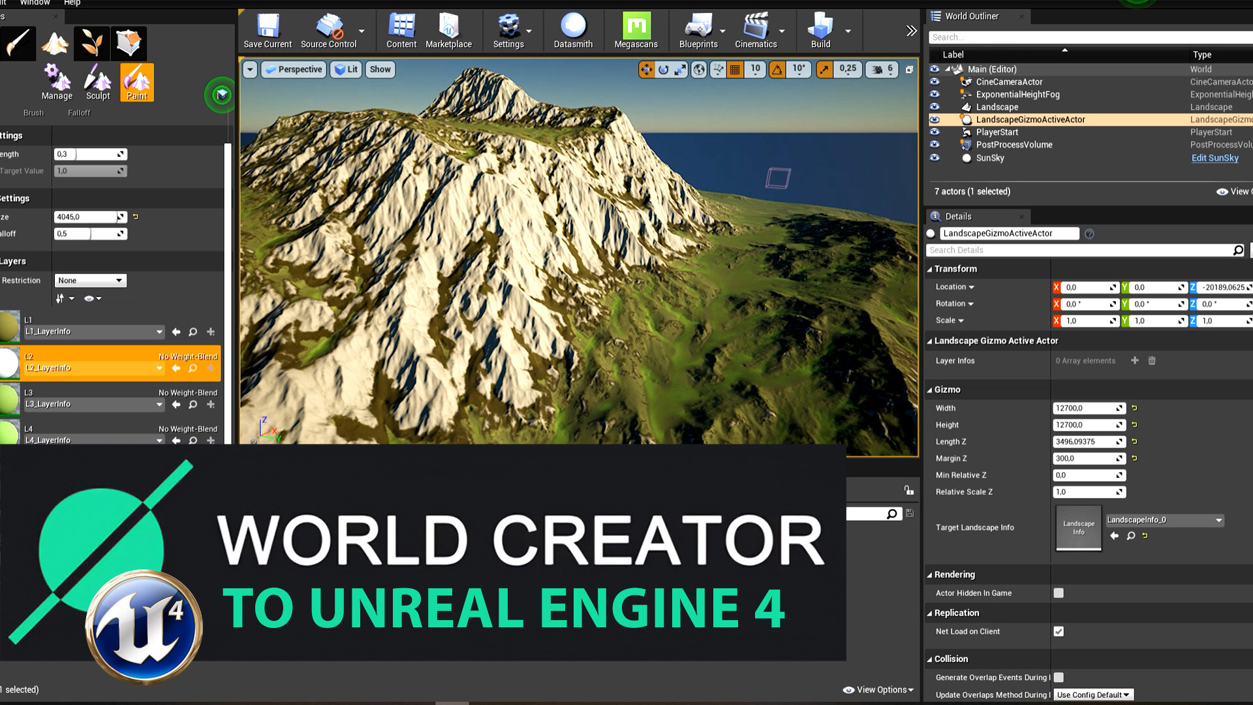
Task: Select the Mesh editing mode icon
Action: click(129, 43)
